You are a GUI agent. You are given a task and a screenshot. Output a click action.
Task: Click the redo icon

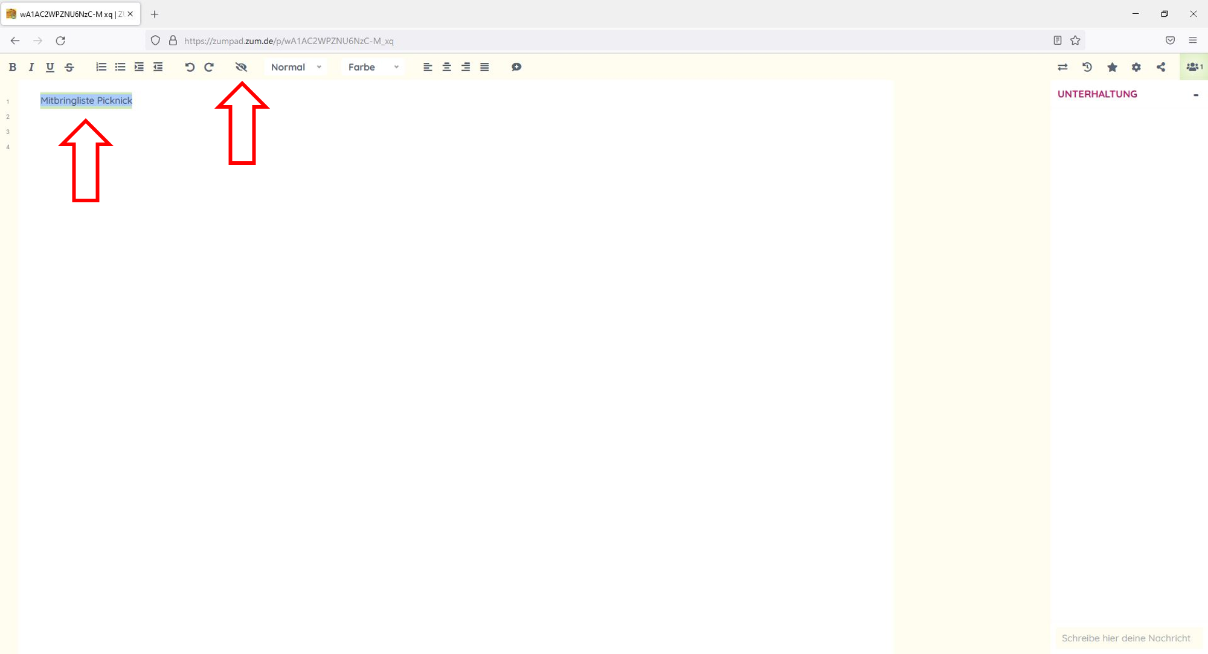point(209,67)
